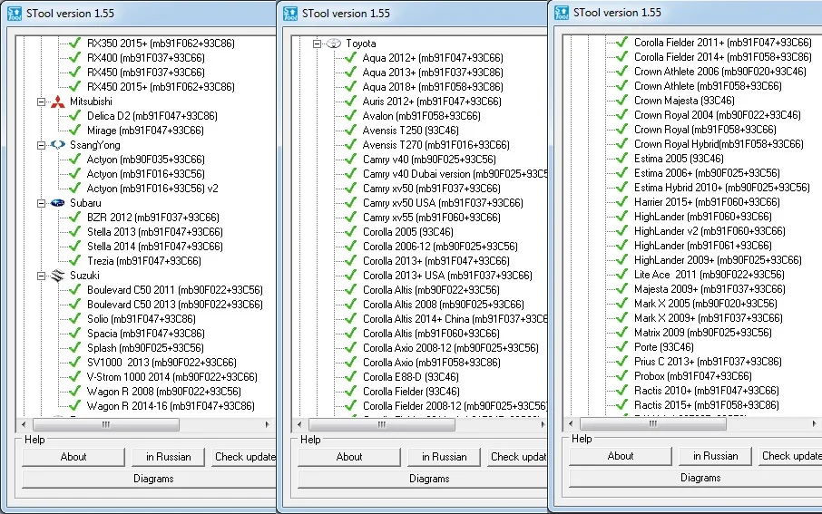Click scroll left arrow in middle window
Image resolution: width=822 pixels, height=514 pixels.
pos(299,424)
